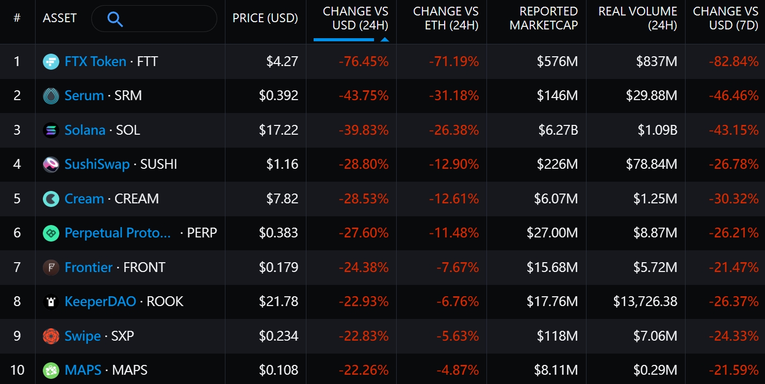Click the magnifying glass search icon
765x384 pixels.
[115, 19]
